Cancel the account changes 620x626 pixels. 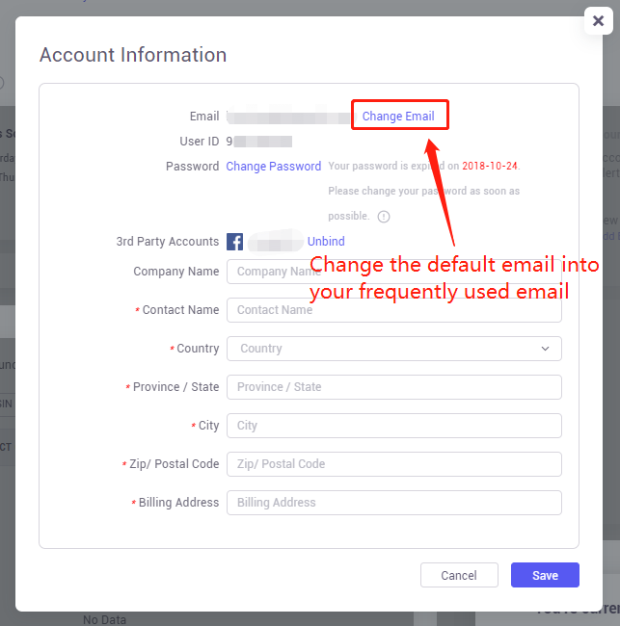click(459, 575)
